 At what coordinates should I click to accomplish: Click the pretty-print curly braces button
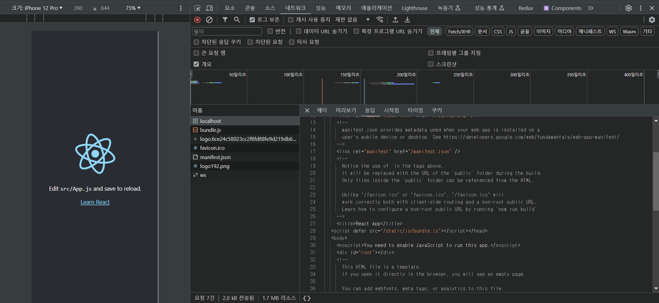307,298
